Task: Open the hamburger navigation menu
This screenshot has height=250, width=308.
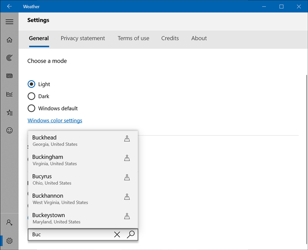Action: pos(9,22)
